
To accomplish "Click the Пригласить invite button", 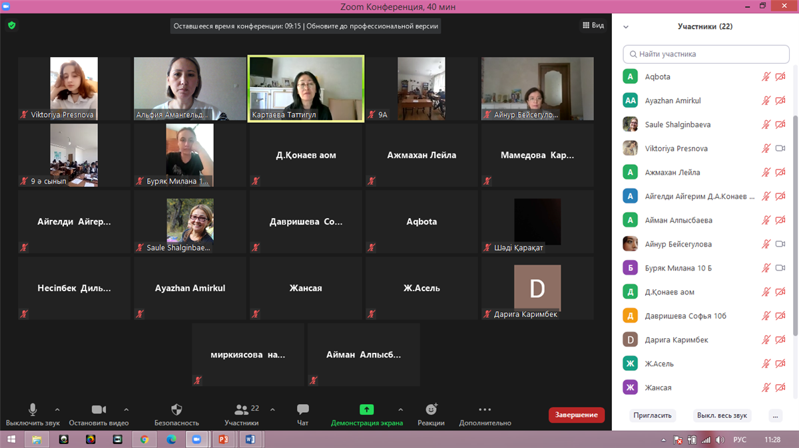I will coord(653,415).
